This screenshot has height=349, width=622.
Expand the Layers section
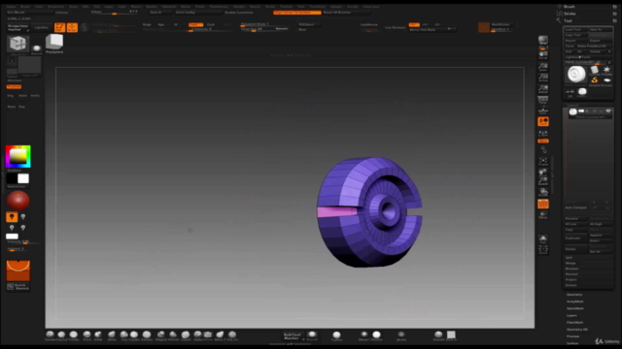[x=571, y=316]
